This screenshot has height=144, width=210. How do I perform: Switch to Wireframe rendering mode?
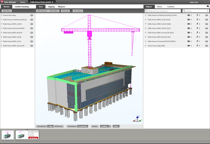click(59, 126)
